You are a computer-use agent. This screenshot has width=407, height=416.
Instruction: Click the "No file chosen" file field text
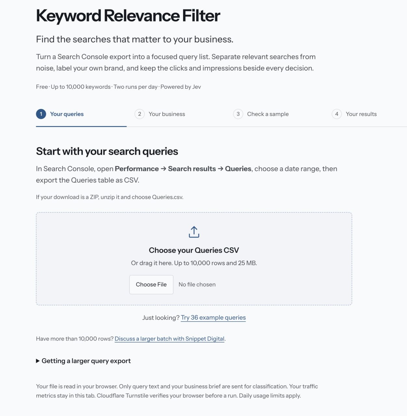click(197, 285)
